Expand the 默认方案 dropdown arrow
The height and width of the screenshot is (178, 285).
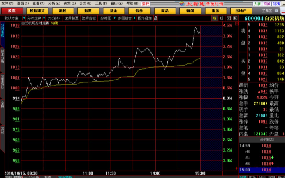click(24, 18)
